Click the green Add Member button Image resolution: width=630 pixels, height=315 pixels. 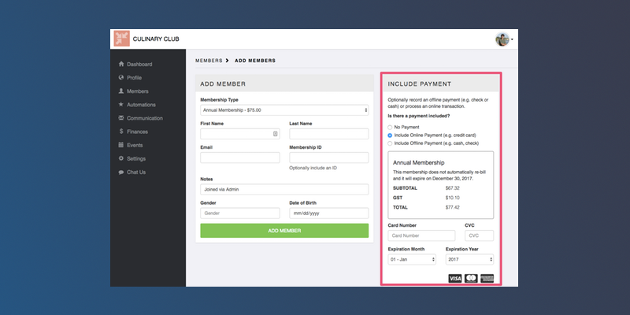[x=284, y=231]
